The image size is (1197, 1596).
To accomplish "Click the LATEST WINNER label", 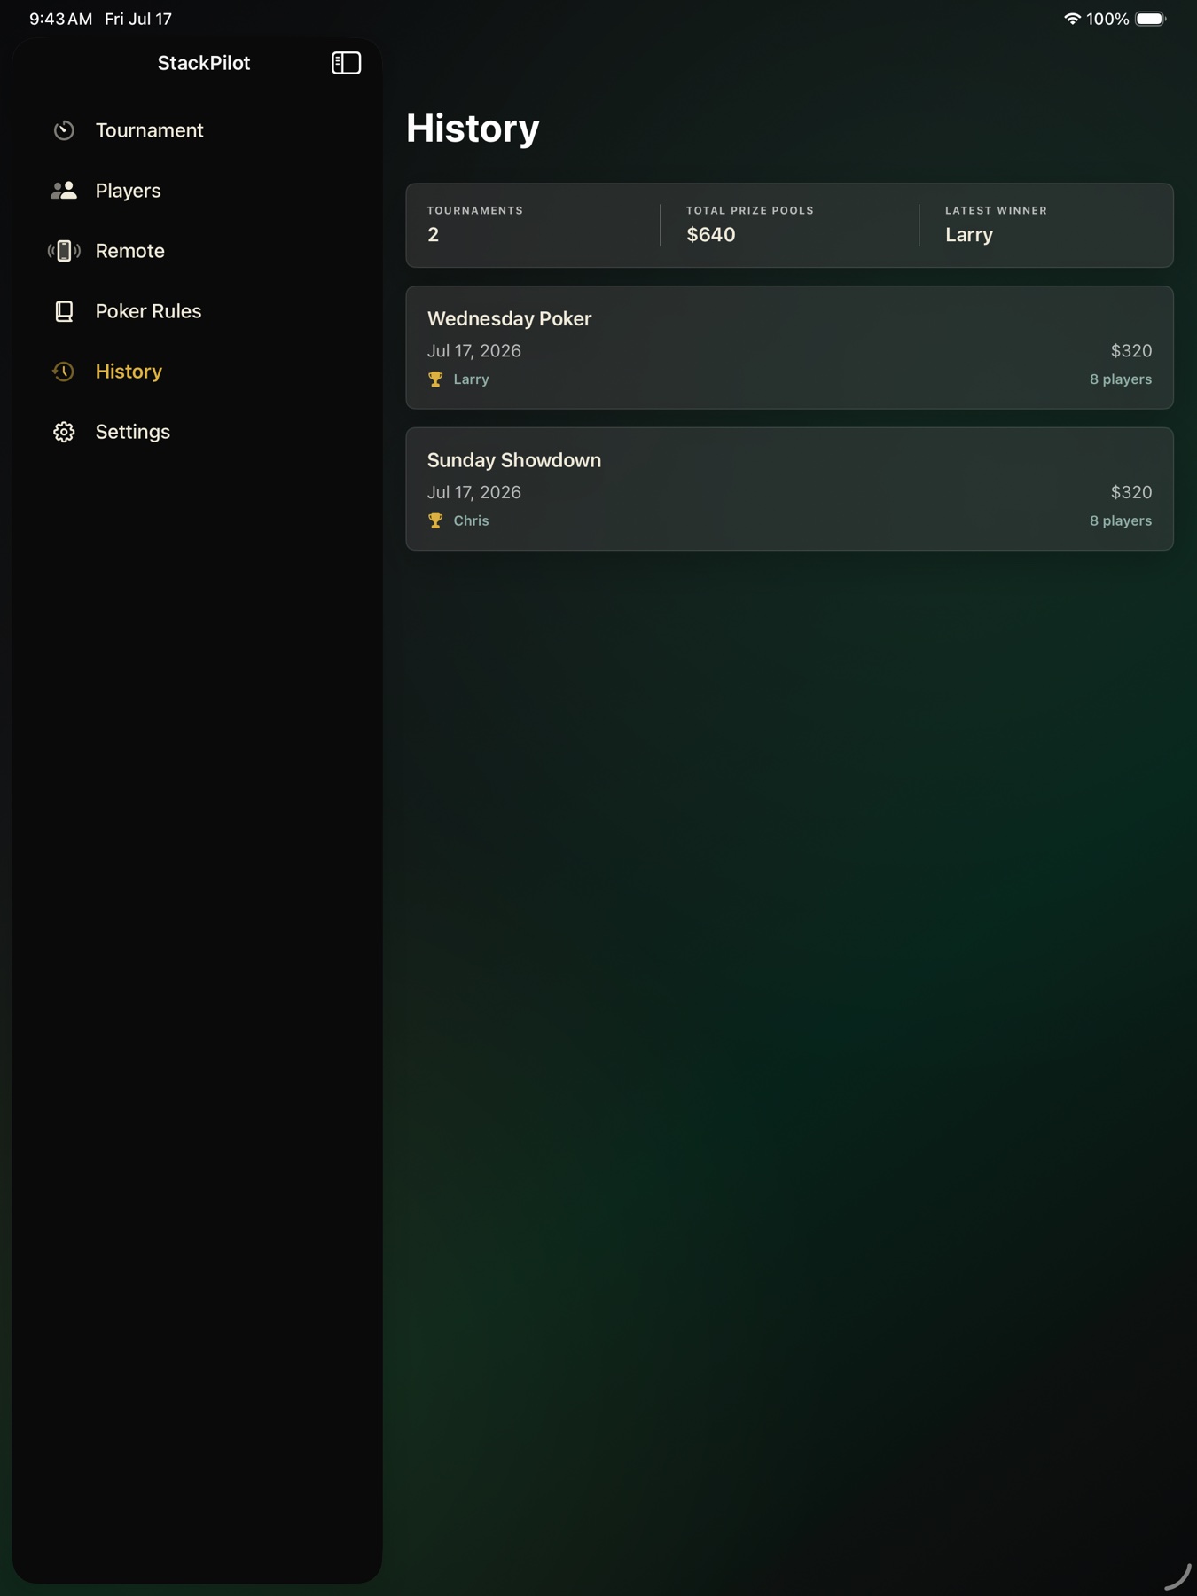I will [997, 210].
